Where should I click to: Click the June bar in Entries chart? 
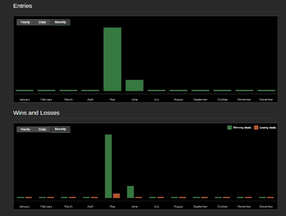click(134, 86)
